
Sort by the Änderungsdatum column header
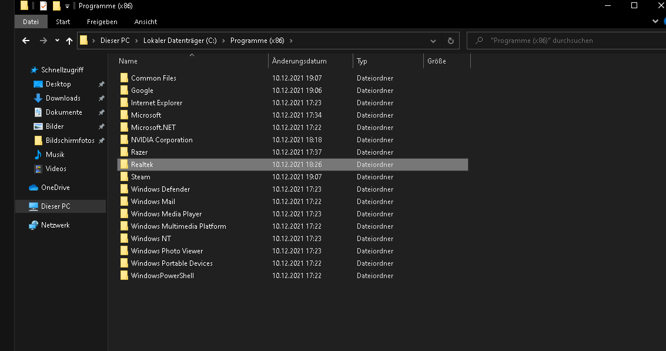coord(299,61)
